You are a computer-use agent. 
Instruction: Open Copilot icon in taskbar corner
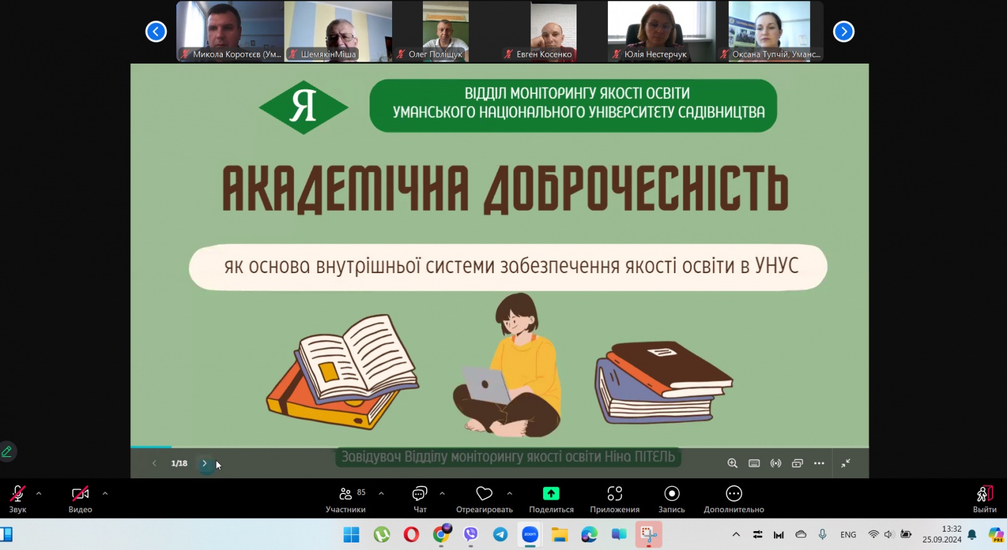(996, 535)
